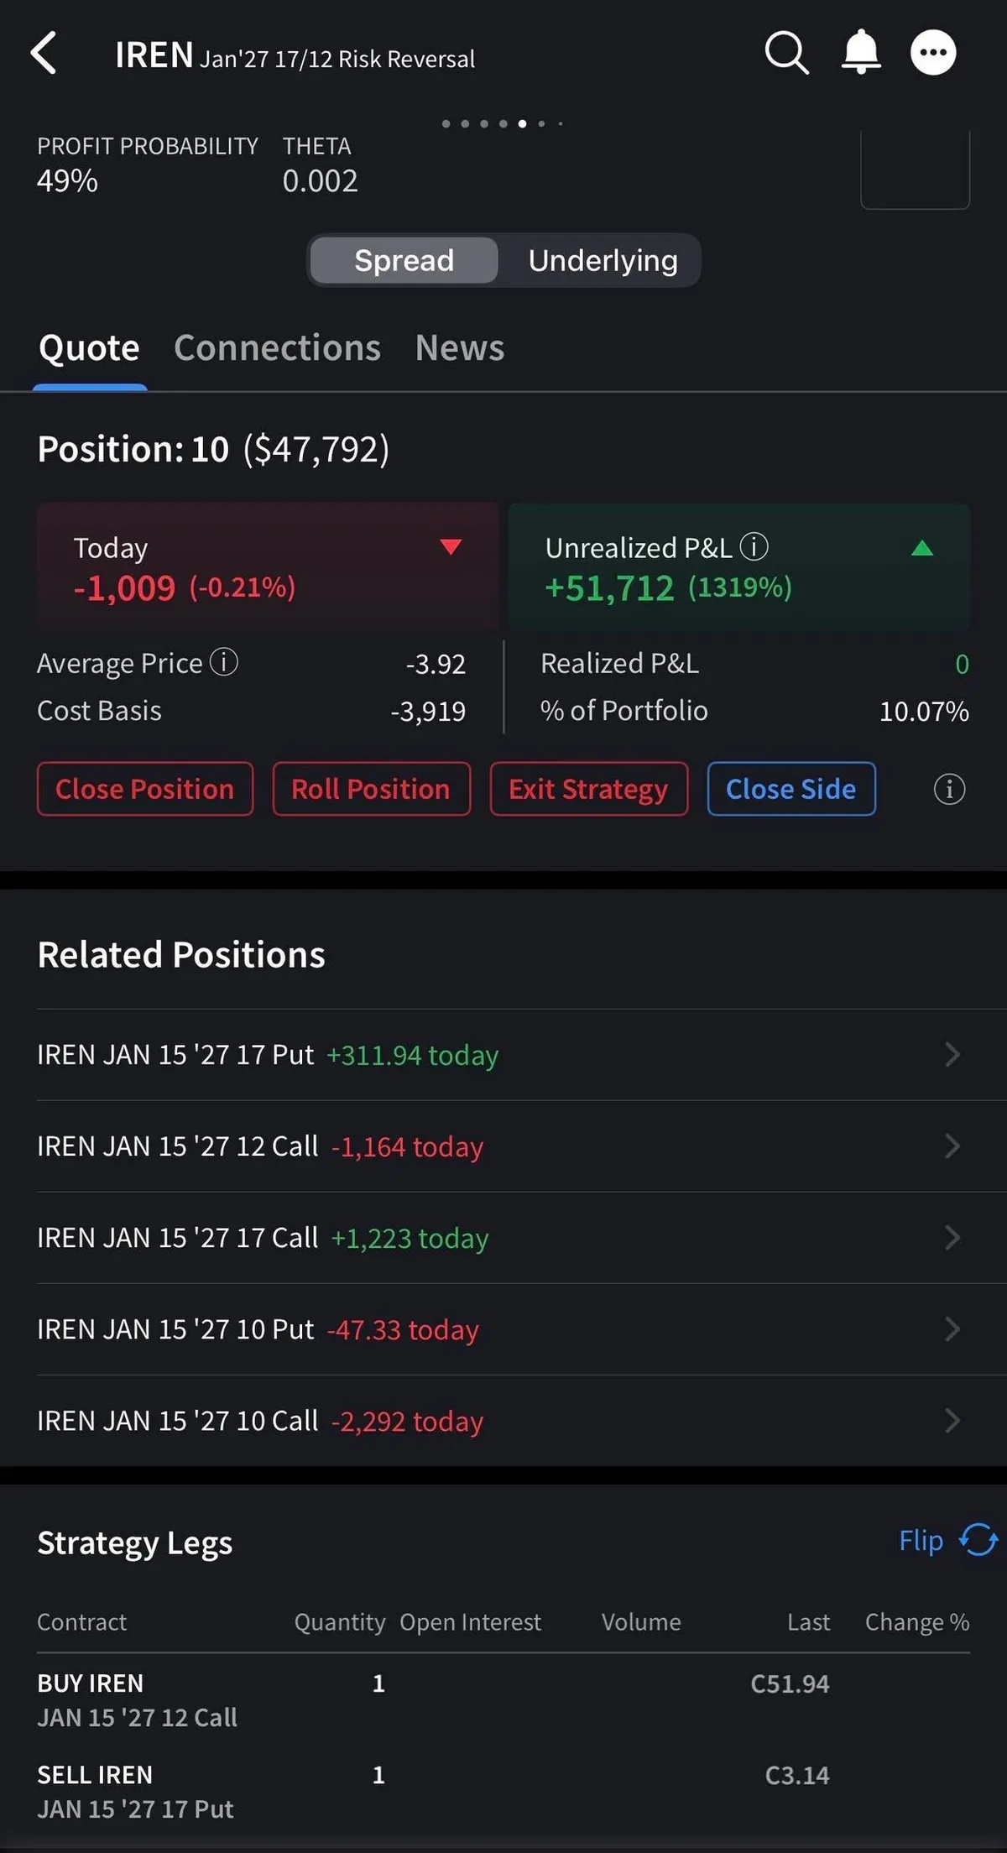Switch to the Connections tab
This screenshot has height=1853, width=1007.
pos(277,348)
